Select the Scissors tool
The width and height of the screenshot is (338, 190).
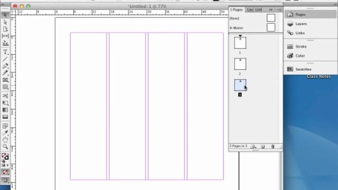tap(5, 96)
